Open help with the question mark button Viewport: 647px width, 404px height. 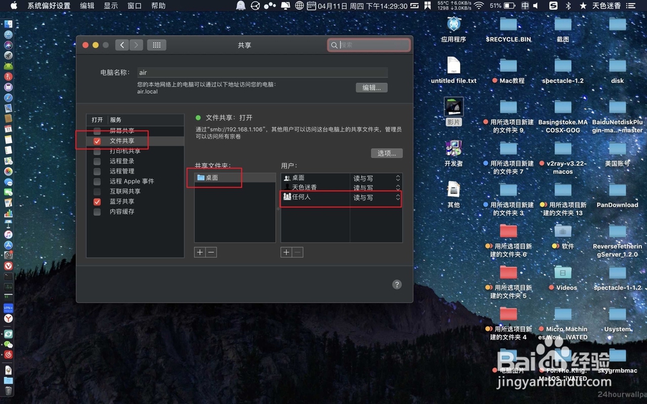click(x=397, y=284)
